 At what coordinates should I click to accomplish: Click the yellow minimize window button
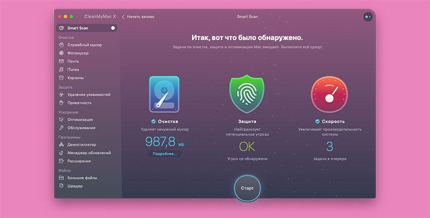pos(65,16)
